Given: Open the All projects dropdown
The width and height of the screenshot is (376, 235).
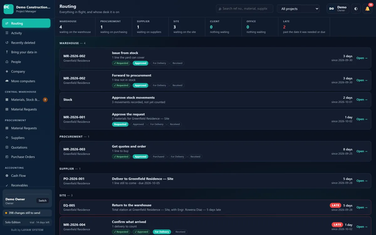Looking at the screenshot, I should (298, 9).
